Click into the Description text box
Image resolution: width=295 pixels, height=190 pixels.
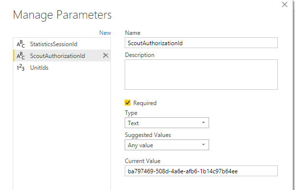point(201,75)
